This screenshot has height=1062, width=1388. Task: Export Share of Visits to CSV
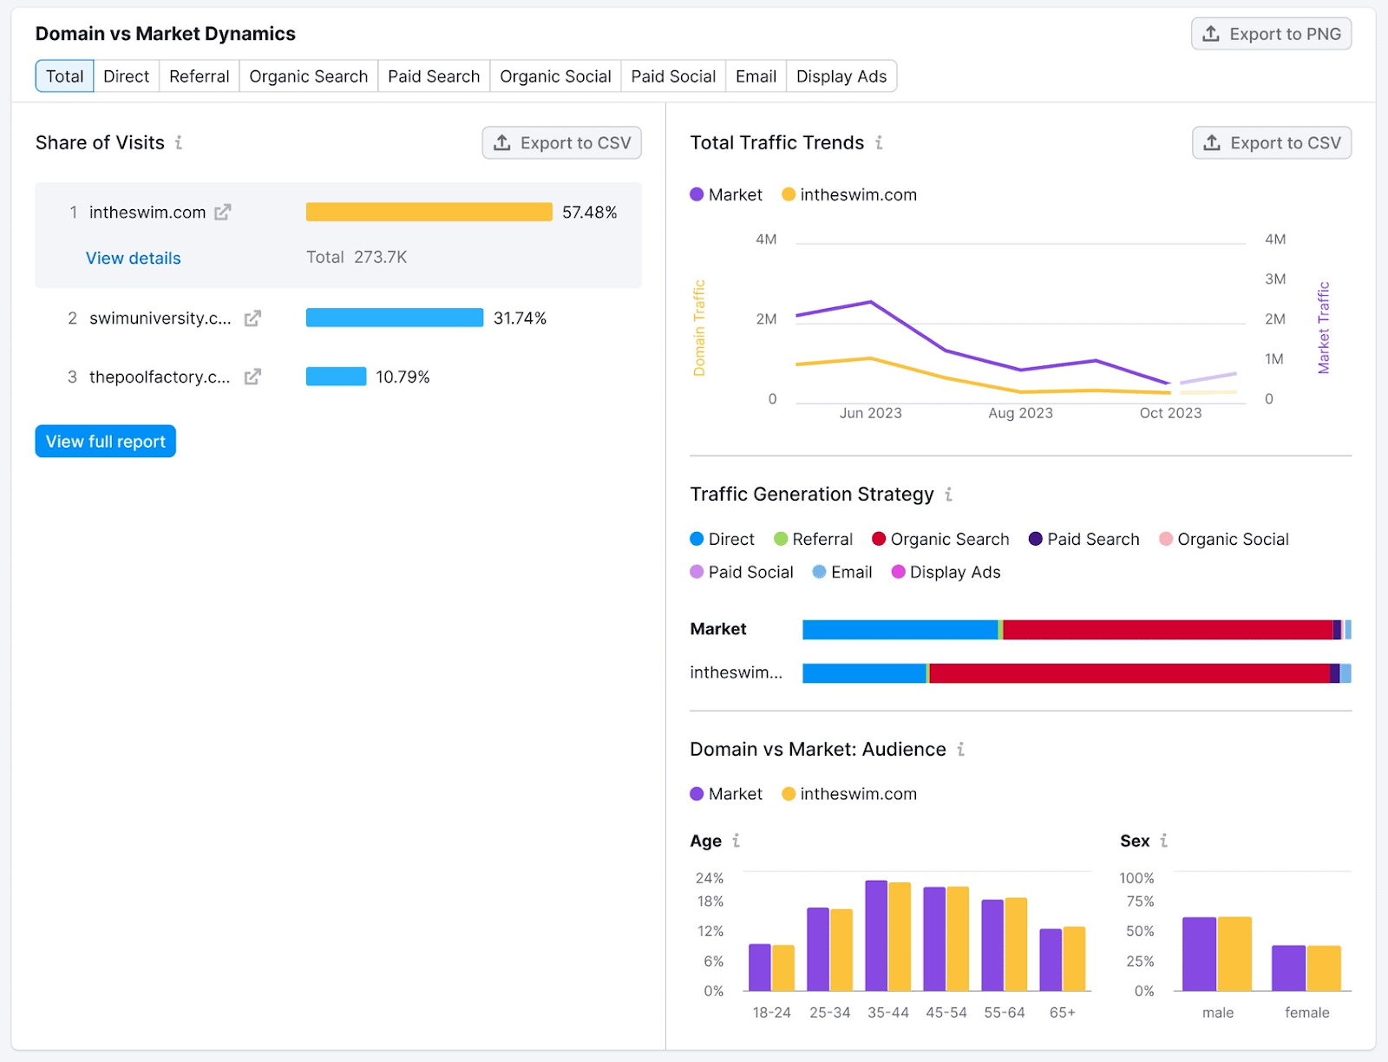pyautogui.click(x=561, y=143)
